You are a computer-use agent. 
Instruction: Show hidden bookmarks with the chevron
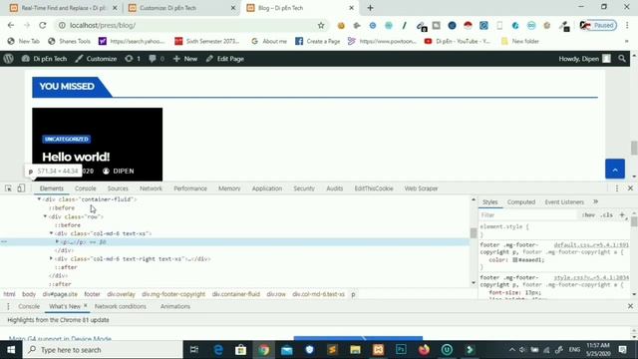pyautogui.click(x=627, y=41)
